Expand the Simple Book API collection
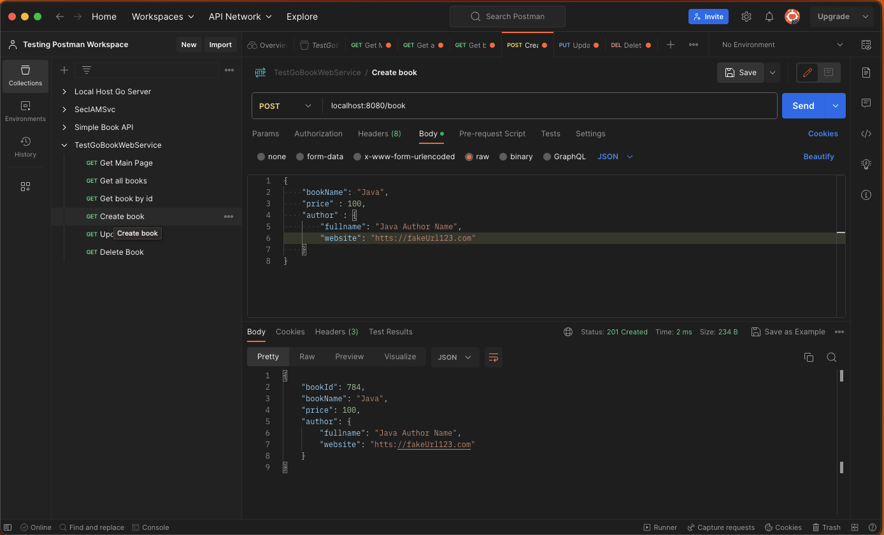 (64, 127)
